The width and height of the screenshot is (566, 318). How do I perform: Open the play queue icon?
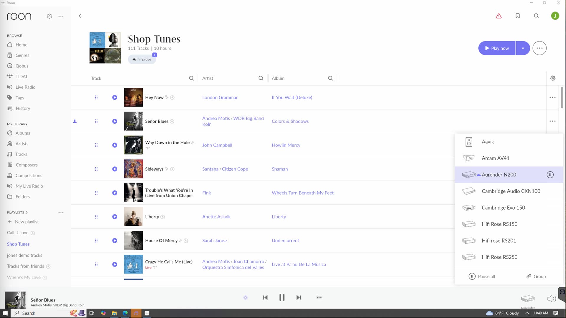pos(319,297)
